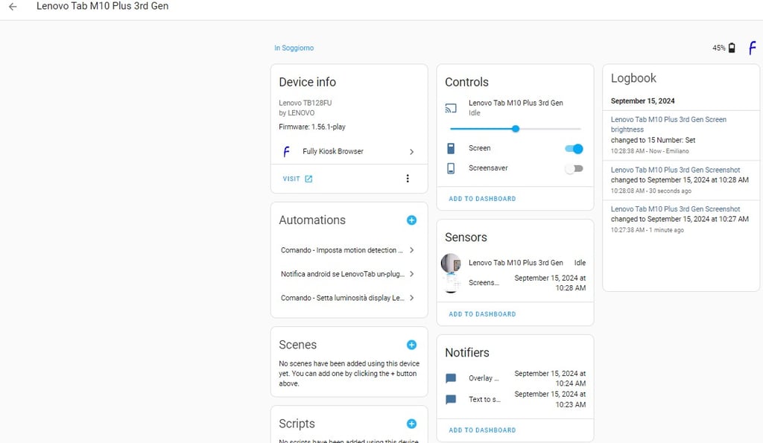
Task: Click the VISIT device link
Action: (297, 179)
